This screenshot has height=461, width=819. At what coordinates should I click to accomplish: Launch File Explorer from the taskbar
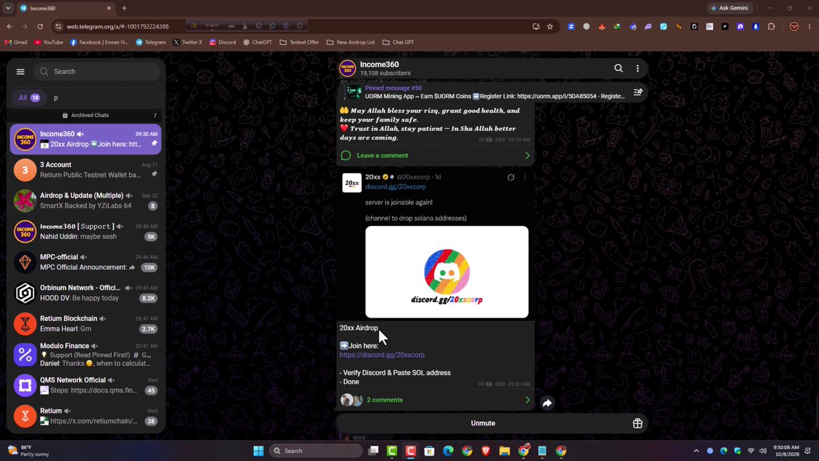tap(504, 451)
